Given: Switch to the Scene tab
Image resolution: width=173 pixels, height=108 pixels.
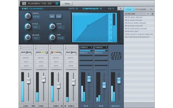Looking at the screenshot, I should 129,9.
